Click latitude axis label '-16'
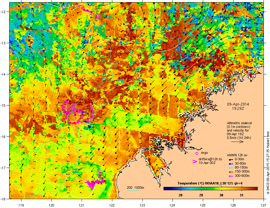This screenshot has height=208, width=270. pyautogui.click(x=3, y=137)
